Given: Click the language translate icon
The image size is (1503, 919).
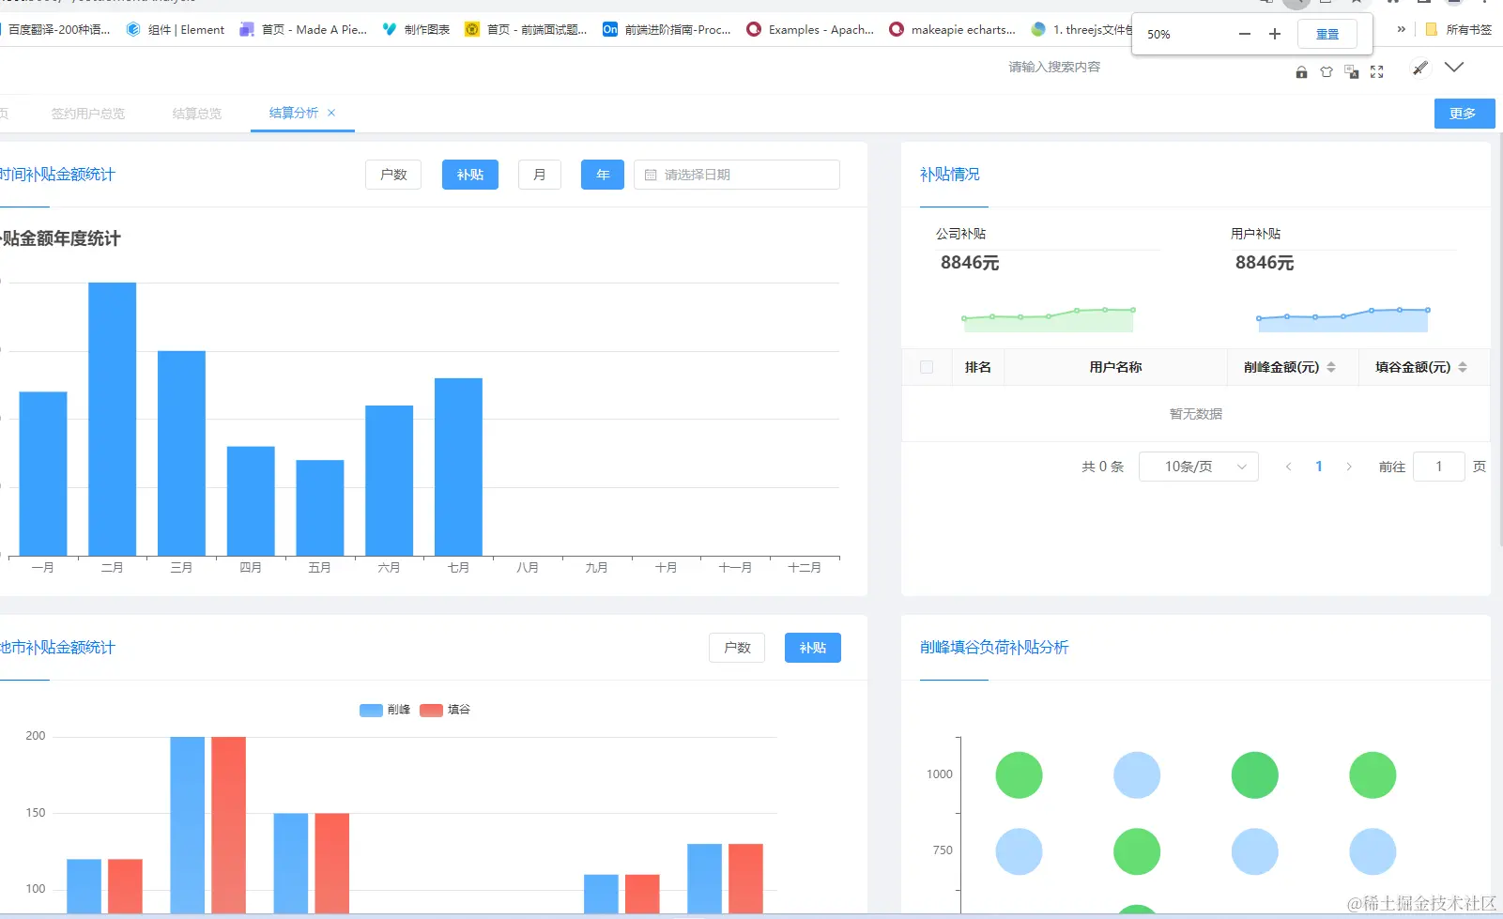Looking at the screenshot, I should 1352,71.
